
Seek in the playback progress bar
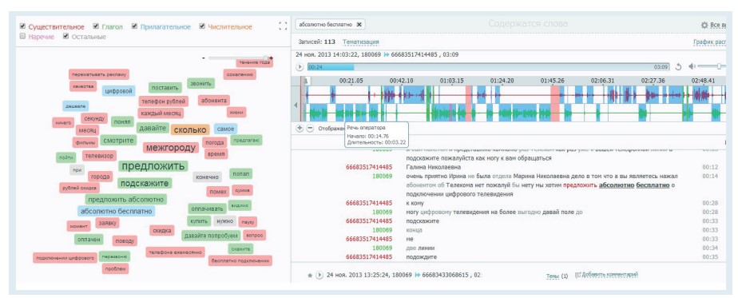pos(488,67)
